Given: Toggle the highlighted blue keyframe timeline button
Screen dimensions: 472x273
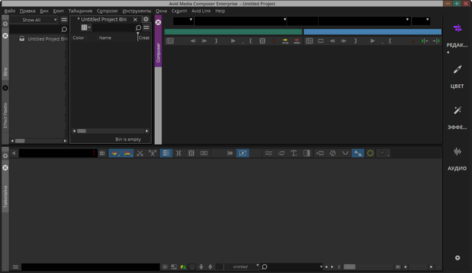Looking at the screenshot, I should pyautogui.click(x=358, y=153).
